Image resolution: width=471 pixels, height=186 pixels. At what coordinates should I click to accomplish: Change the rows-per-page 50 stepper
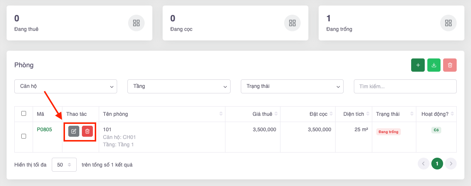(64, 165)
